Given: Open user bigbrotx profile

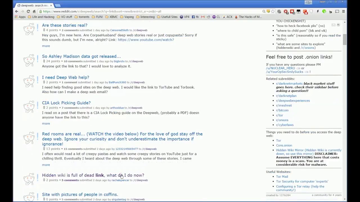Looking at the screenshot, I should click(119, 61).
